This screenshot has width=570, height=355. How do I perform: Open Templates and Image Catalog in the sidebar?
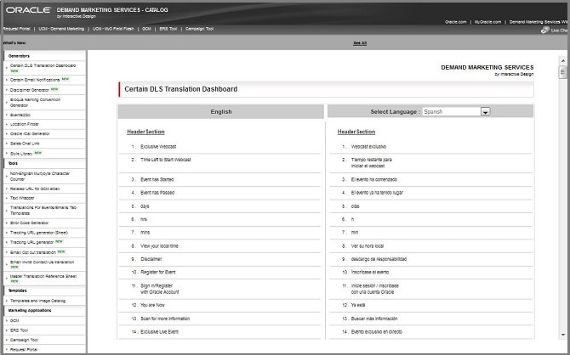(37, 301)
